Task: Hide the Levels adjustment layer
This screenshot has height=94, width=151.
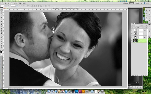Action: pyautogui.click(x=132, y=34)
